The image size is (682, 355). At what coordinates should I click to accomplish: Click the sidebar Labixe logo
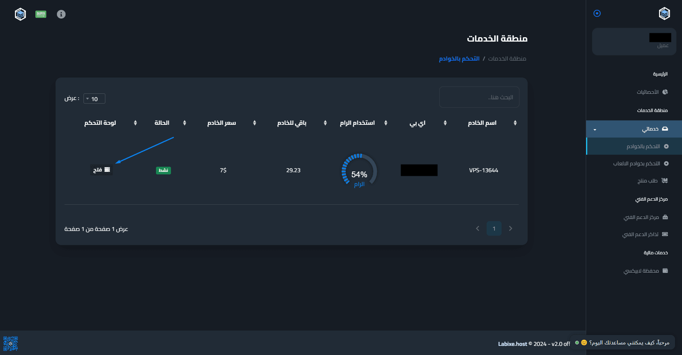click(665, 13)
